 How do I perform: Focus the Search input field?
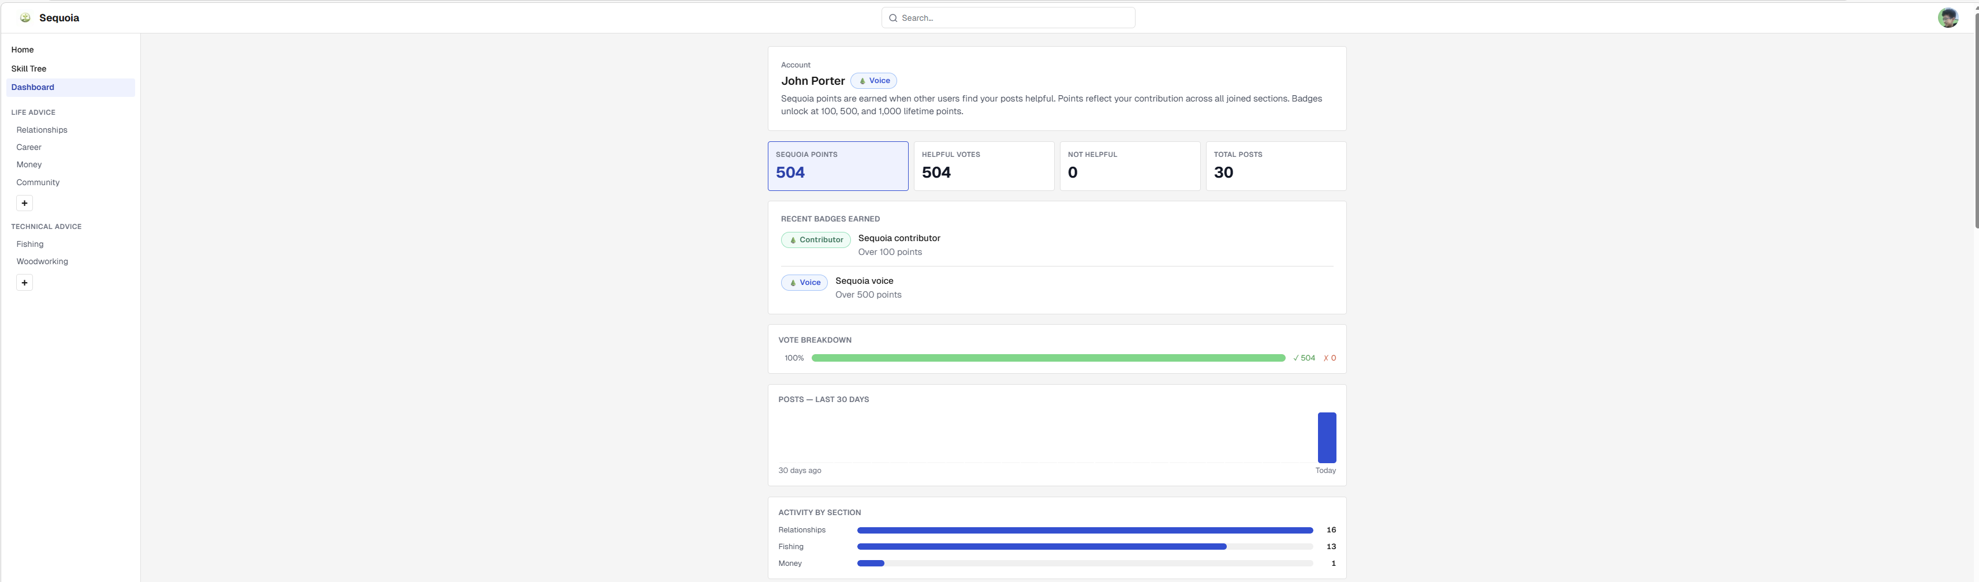tap(1014, 18)
